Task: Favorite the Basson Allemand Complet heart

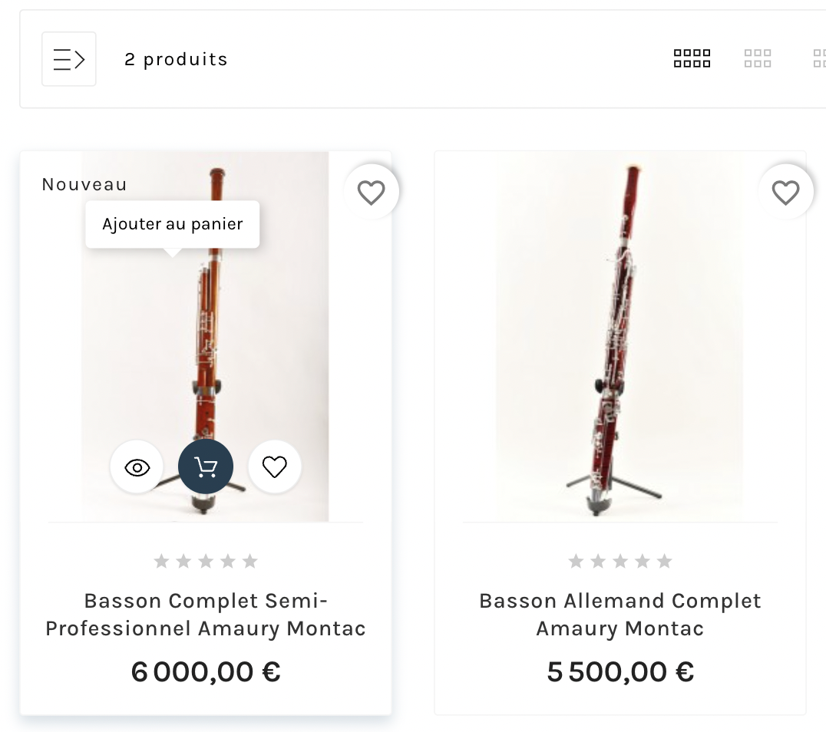Action: (785, 192)
